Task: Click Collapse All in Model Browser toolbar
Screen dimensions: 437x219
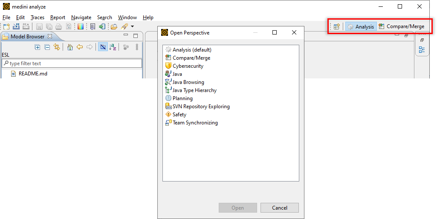Action: [47, 47]
